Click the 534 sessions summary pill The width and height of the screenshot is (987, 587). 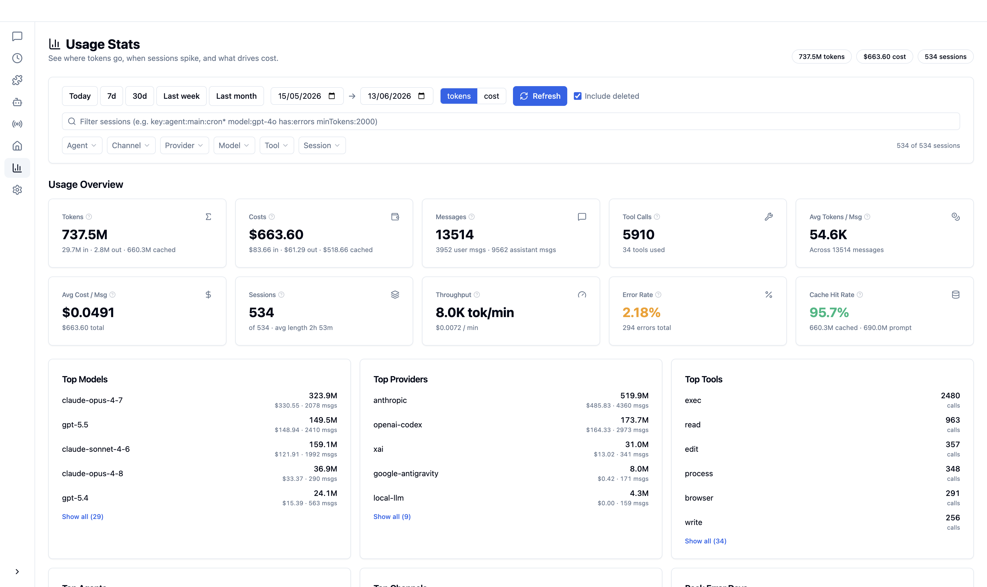click(945, 57)
